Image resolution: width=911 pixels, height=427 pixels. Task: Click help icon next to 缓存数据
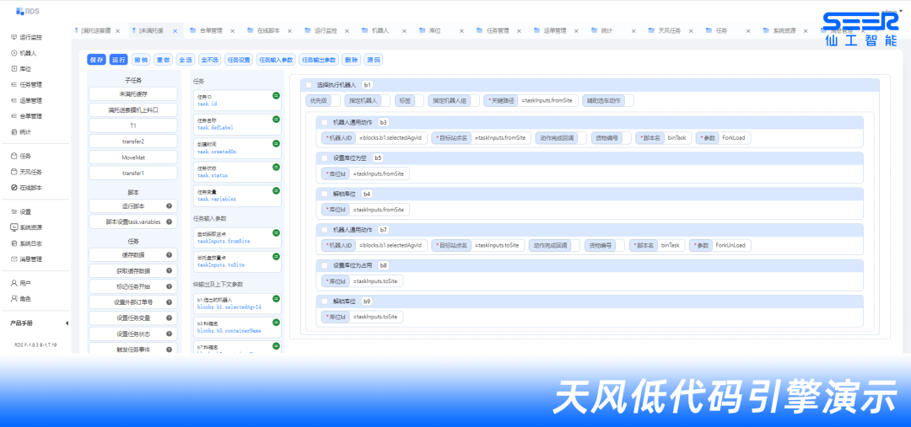tap(169, 254)
